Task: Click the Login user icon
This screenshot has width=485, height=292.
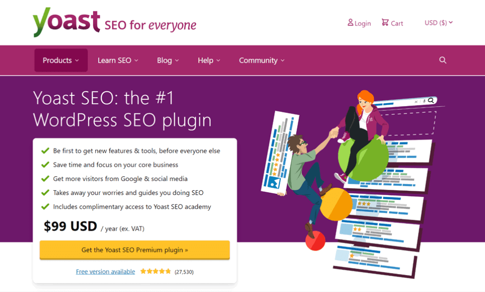Action: pos(350,22)
